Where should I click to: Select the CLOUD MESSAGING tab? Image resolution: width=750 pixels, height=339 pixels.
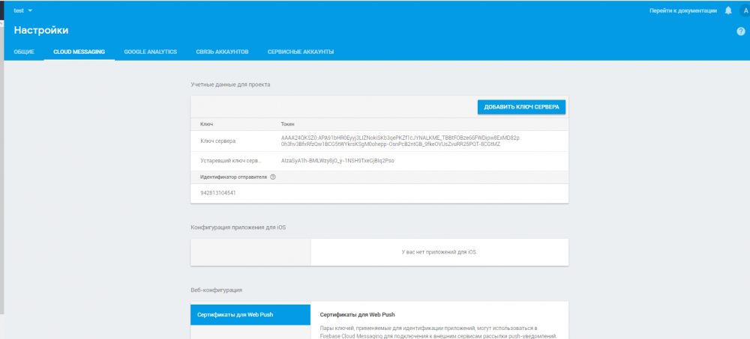coord(79,52)
